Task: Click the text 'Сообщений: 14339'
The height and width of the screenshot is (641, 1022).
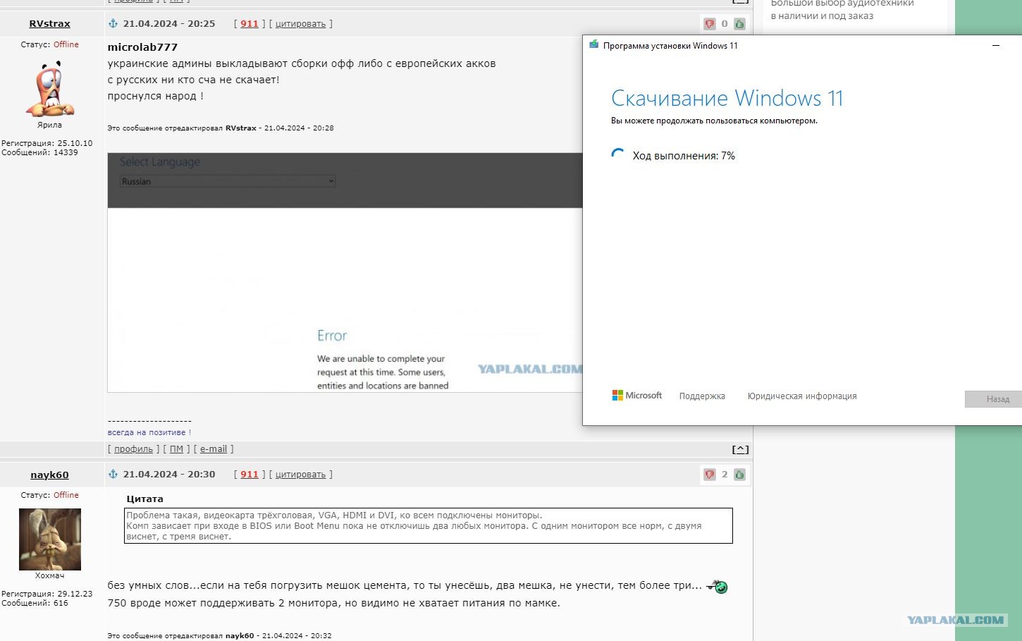Action: (x=39, y=152)
